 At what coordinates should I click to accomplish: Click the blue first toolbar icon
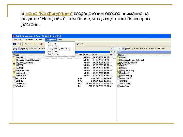tap(14, 44)
